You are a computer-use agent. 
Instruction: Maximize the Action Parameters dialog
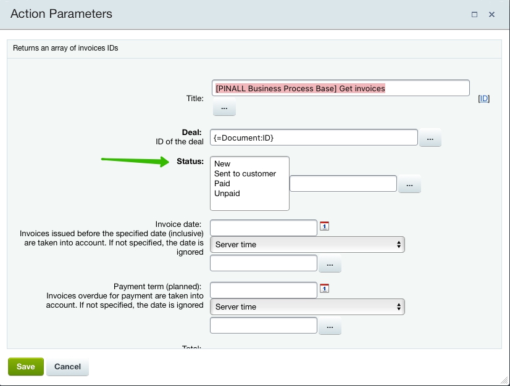coord(474,14)
